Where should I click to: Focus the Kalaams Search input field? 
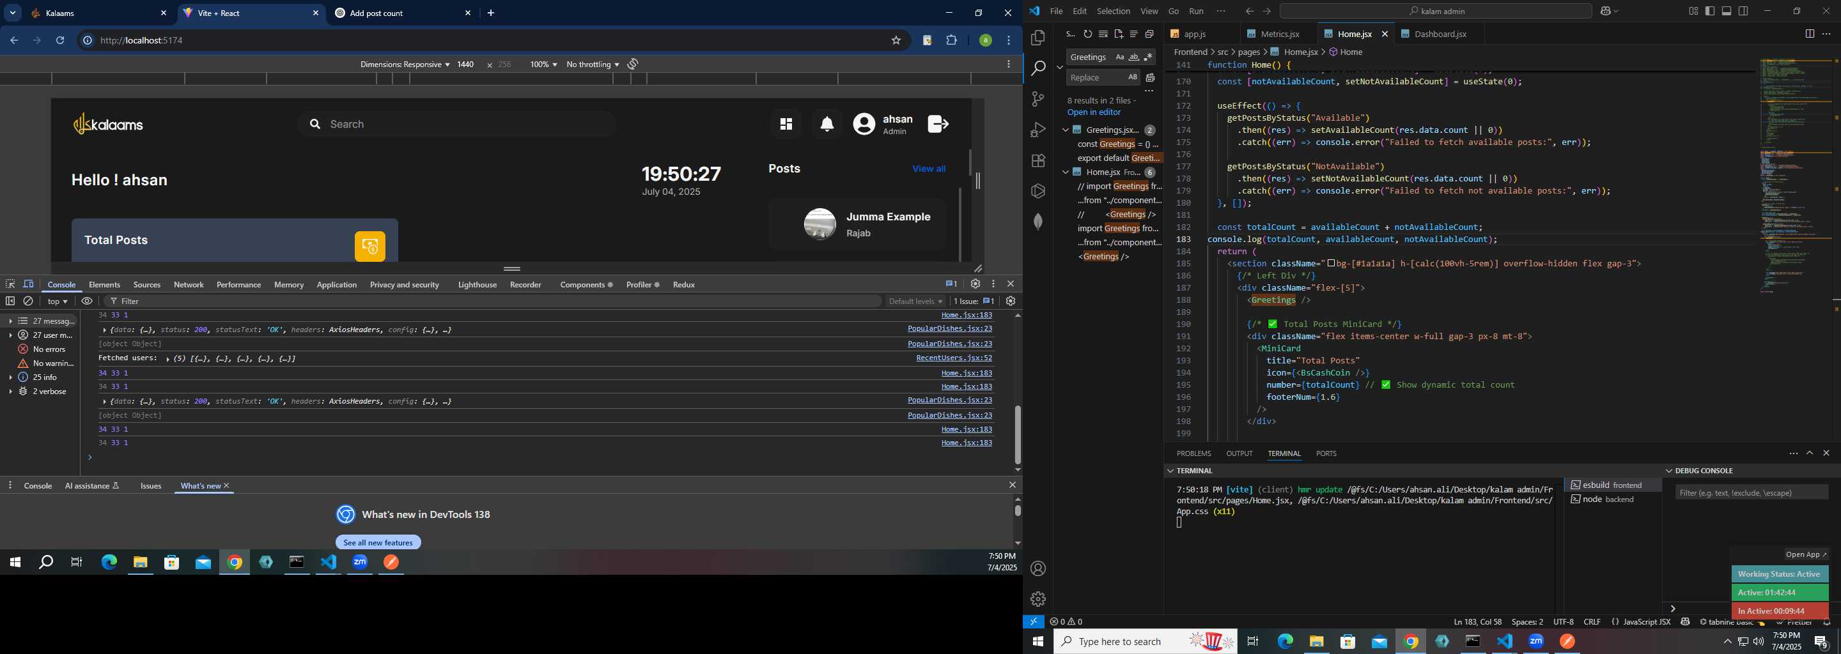458,125
